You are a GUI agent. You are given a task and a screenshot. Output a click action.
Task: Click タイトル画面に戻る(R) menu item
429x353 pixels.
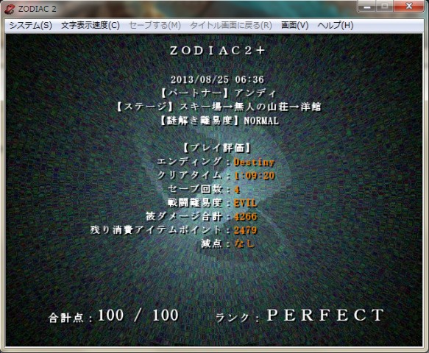tap(231, 26)
